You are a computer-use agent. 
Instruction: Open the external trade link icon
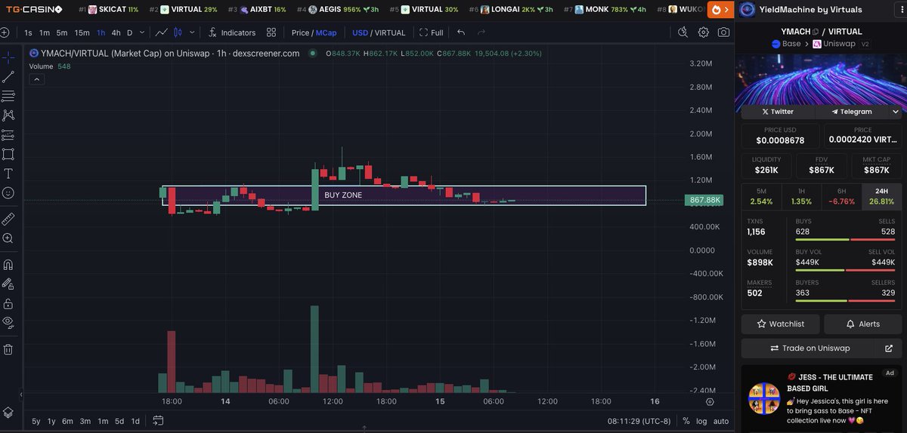[x=889, y=348]
